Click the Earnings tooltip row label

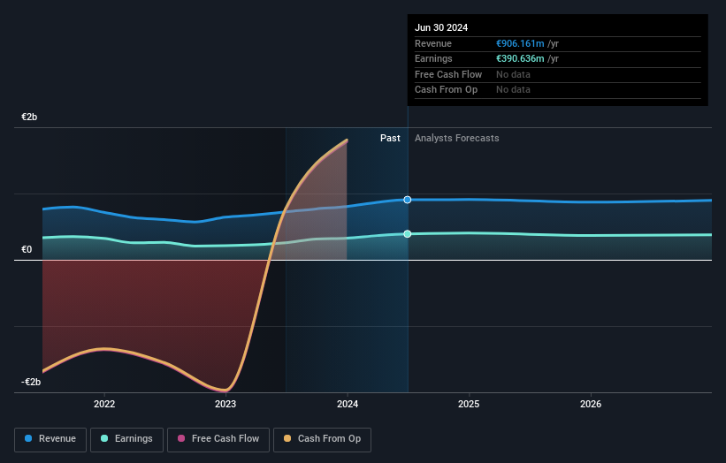pyautogui.click(x=433, y=58)
